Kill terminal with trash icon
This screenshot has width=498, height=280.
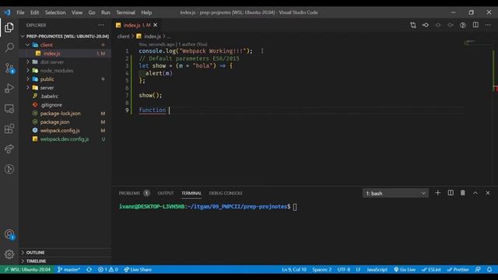(x=463, y=193)
